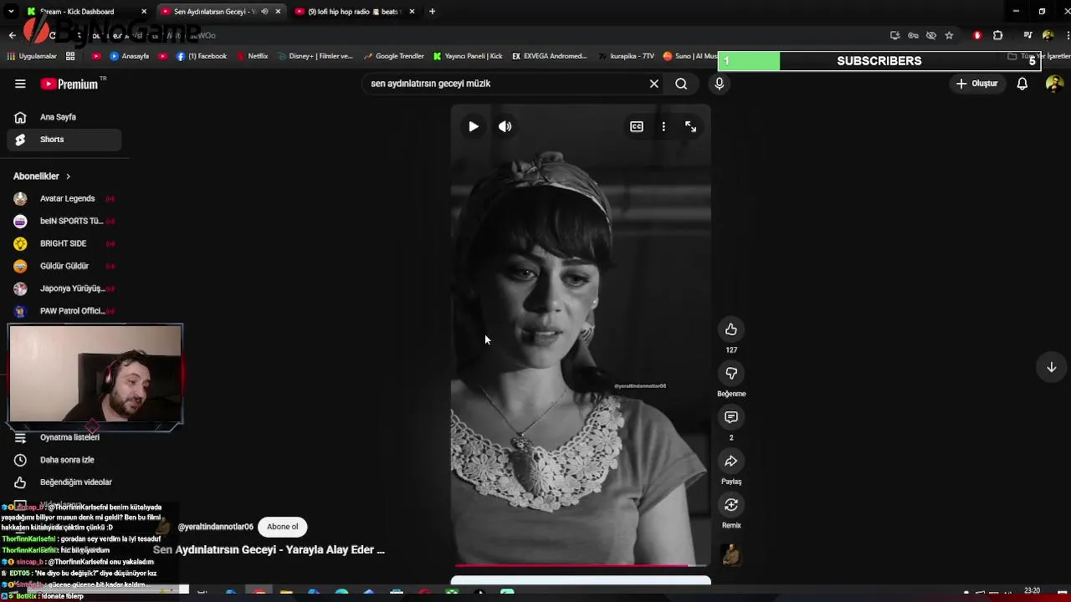Image resolution: width=1071 pixels, height=602 pixels.
Task: Switch to the Kick Dashboard browser tab
Action: [77, 12]
